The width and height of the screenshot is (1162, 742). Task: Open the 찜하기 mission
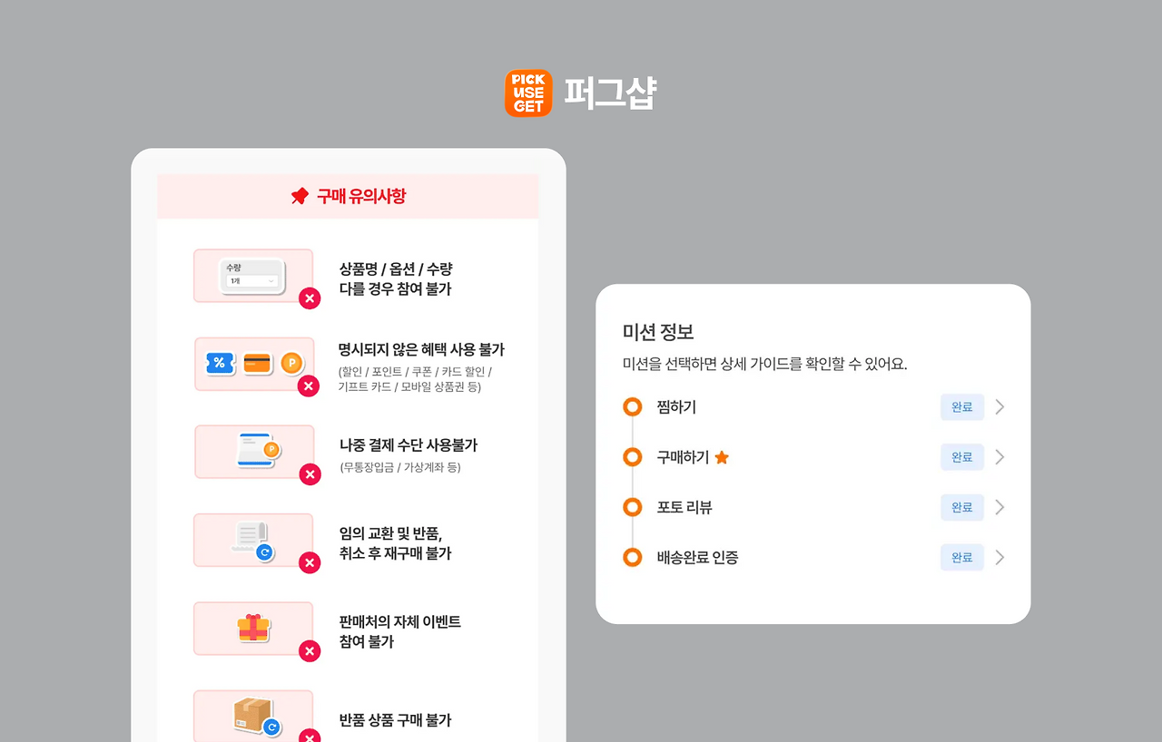(813, 407)
